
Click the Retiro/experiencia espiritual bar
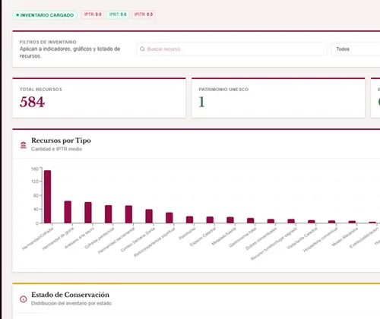169,218
